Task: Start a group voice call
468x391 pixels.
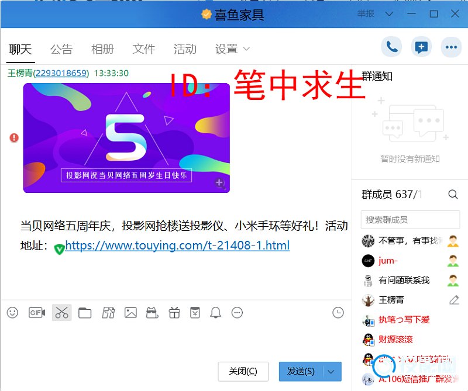Action: click(x=391, y=47)
